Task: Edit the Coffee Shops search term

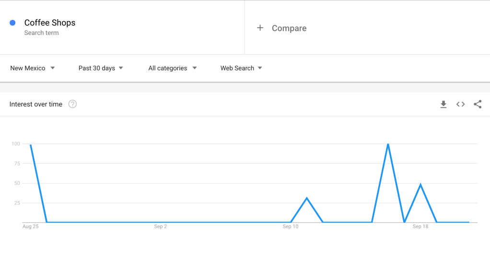Action: pyautogui.click(x=50, y=23)
